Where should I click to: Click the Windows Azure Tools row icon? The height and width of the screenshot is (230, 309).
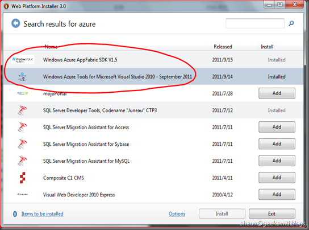(x=23, y=77)
